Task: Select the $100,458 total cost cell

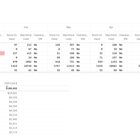Action: (11, 88)
